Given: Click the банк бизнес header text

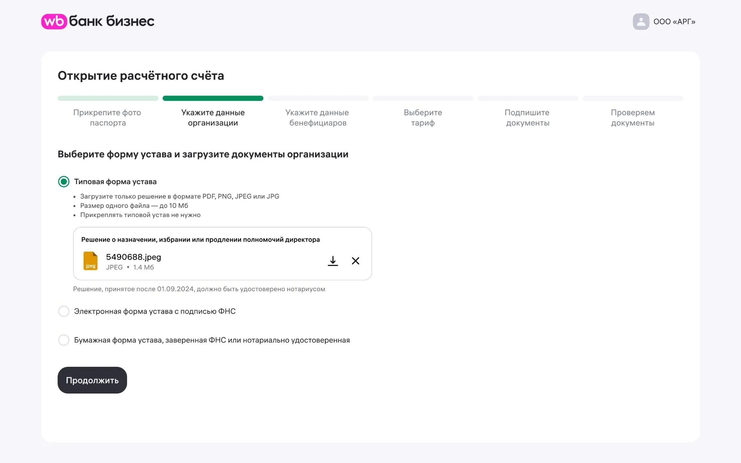Looking at the screenshot, I should click(x=111, y=21).
